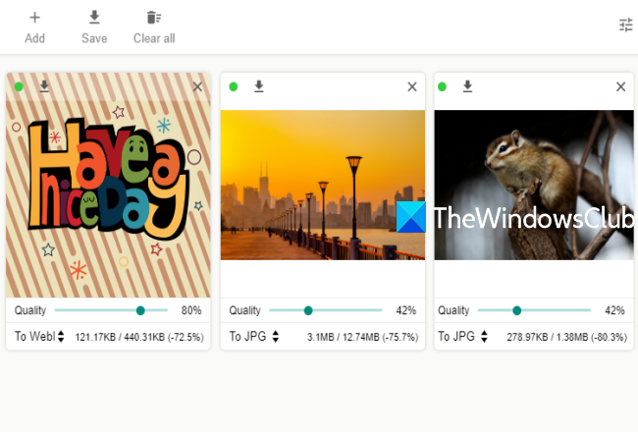The height and width of the screenshot is (432, 638).
Task: Click the 80% quality value
Action: point(191,310)
